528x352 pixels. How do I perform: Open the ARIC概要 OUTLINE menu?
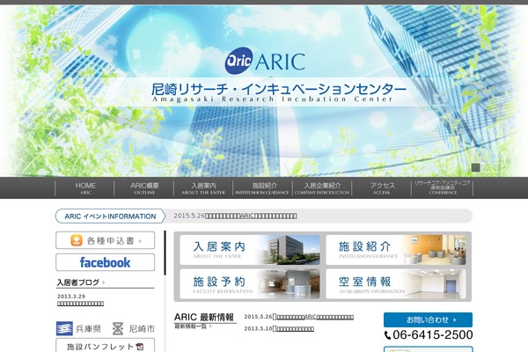click(144, 188)
